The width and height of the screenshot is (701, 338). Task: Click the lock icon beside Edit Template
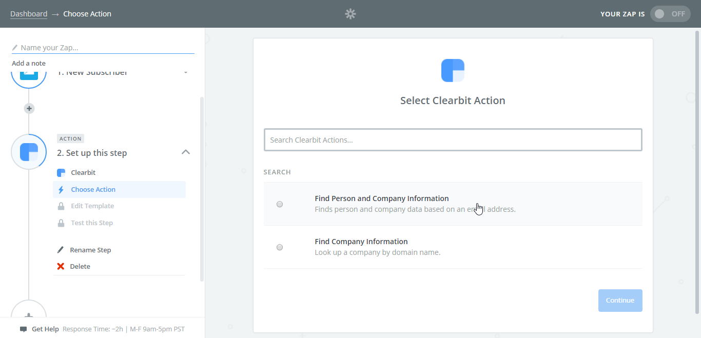coord(61,206)
